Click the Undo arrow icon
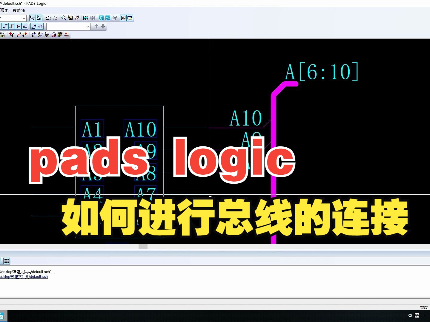 (48, 18)
